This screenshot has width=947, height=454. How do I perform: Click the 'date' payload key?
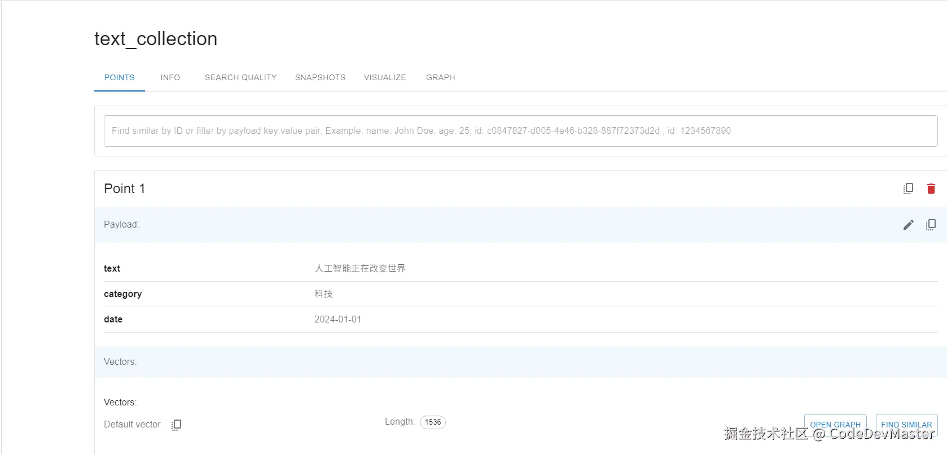point(113,320)
